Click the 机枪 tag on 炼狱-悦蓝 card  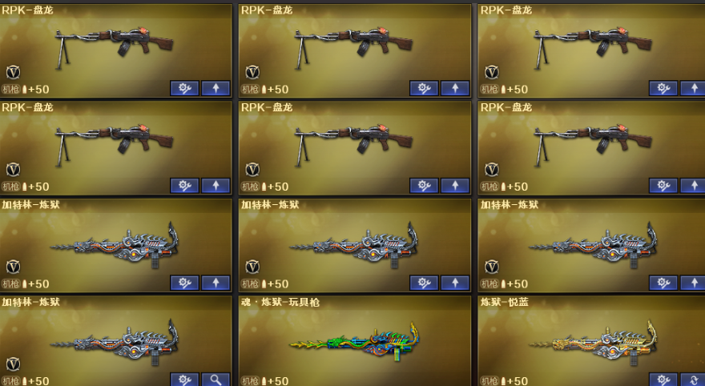[489, 381]
